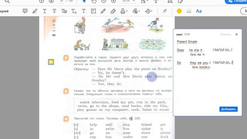Viewport: 247px width, 139px height.
Task: Click the blue Общий share button
Action: (236, 1)
